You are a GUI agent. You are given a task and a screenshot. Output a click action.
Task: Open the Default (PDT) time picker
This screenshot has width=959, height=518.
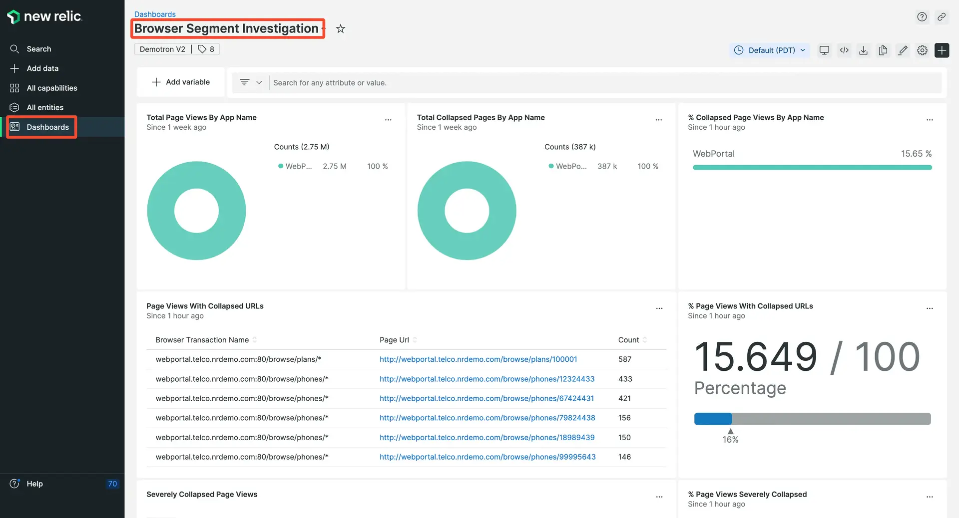click(769, 50)
